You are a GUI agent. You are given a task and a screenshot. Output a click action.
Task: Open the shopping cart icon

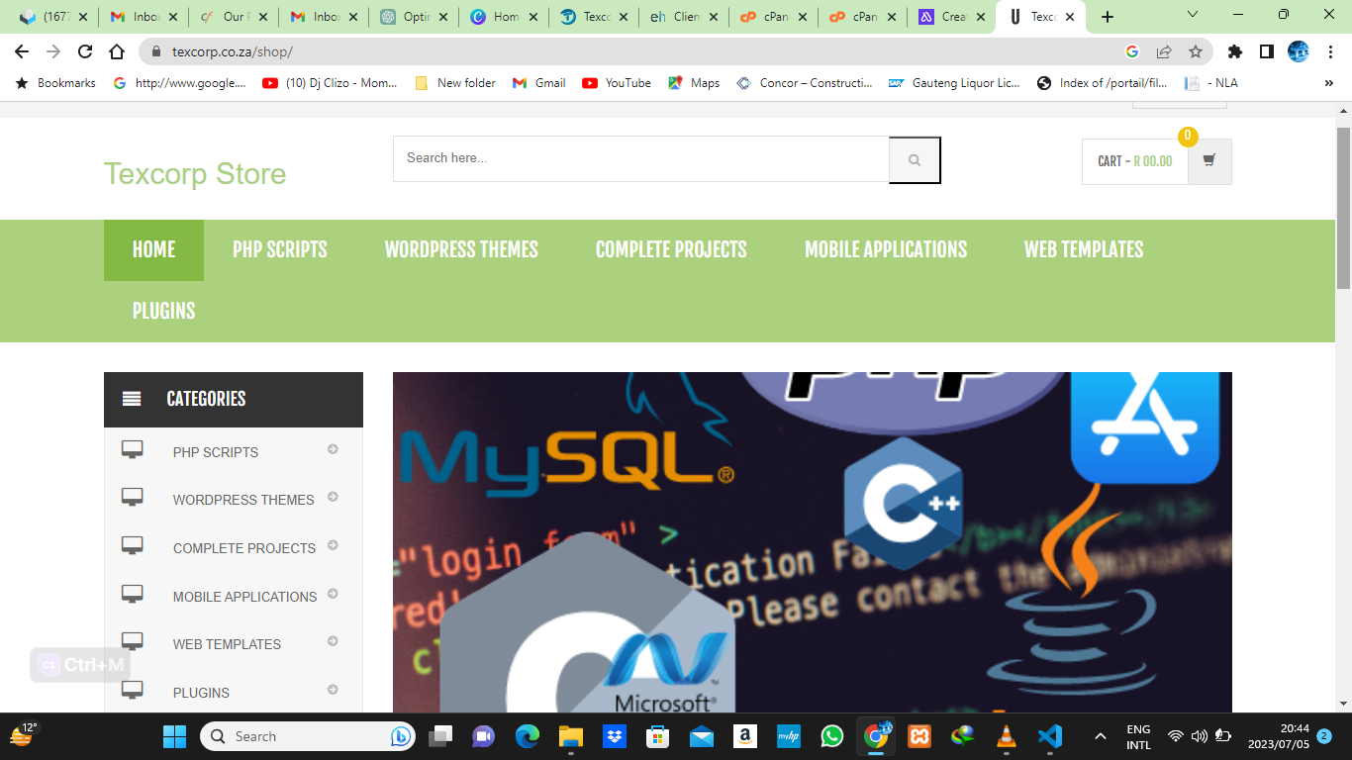tap(1209, 161)
